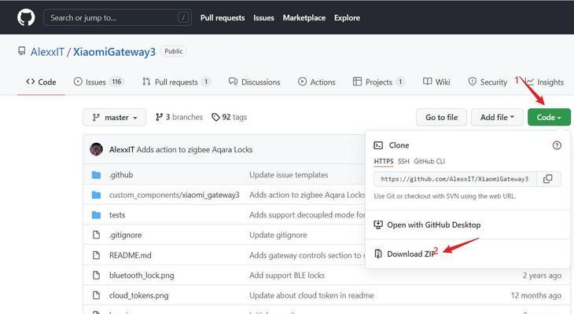Choose Open with GitHub Desktop
Viewport: 574px width, 314px height.
[x=427, y=225]
